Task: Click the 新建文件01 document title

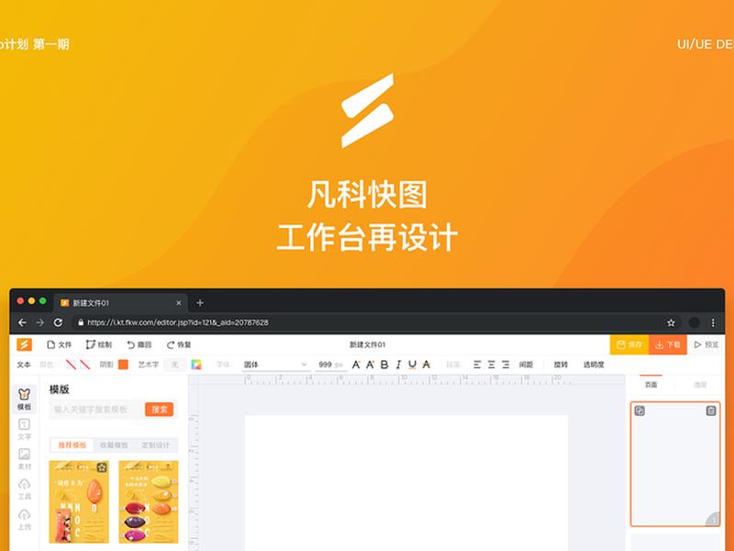Action: (x=368, y=344)
